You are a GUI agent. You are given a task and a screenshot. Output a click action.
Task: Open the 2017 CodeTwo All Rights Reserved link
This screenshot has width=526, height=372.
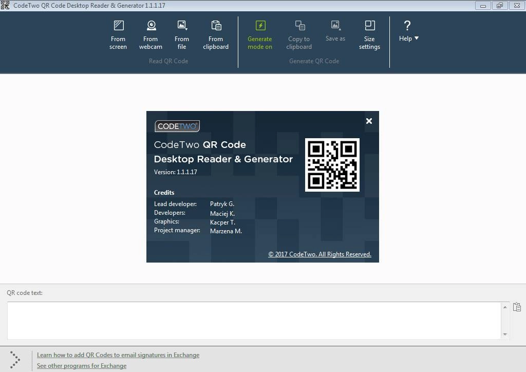click(x=320, y=254)
